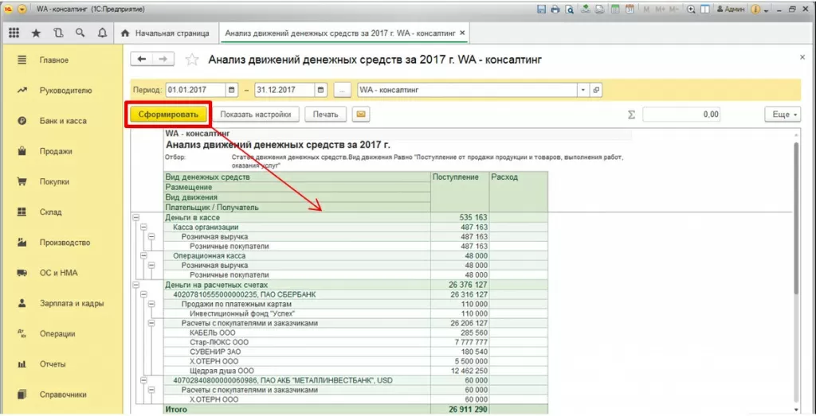Switch to "Начальная страница" tab
The height and width of the screenshot is (416, 816).
point(164,33)
